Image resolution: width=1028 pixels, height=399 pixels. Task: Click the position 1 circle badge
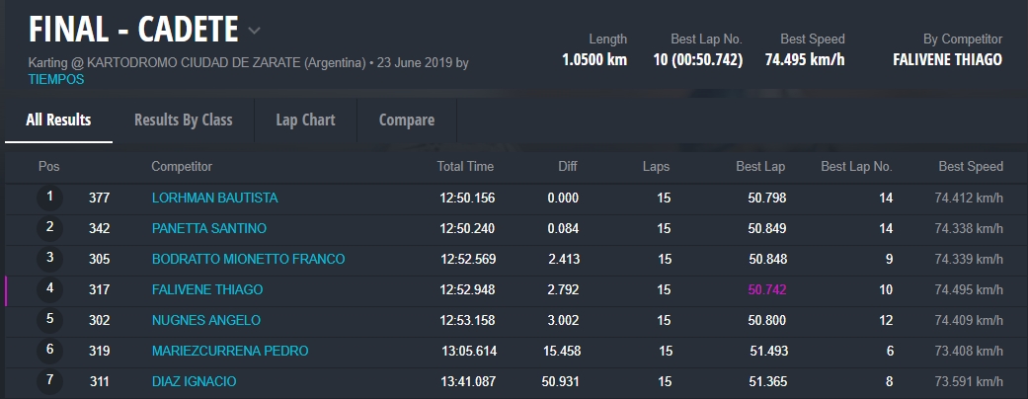(x=49, y=198)
